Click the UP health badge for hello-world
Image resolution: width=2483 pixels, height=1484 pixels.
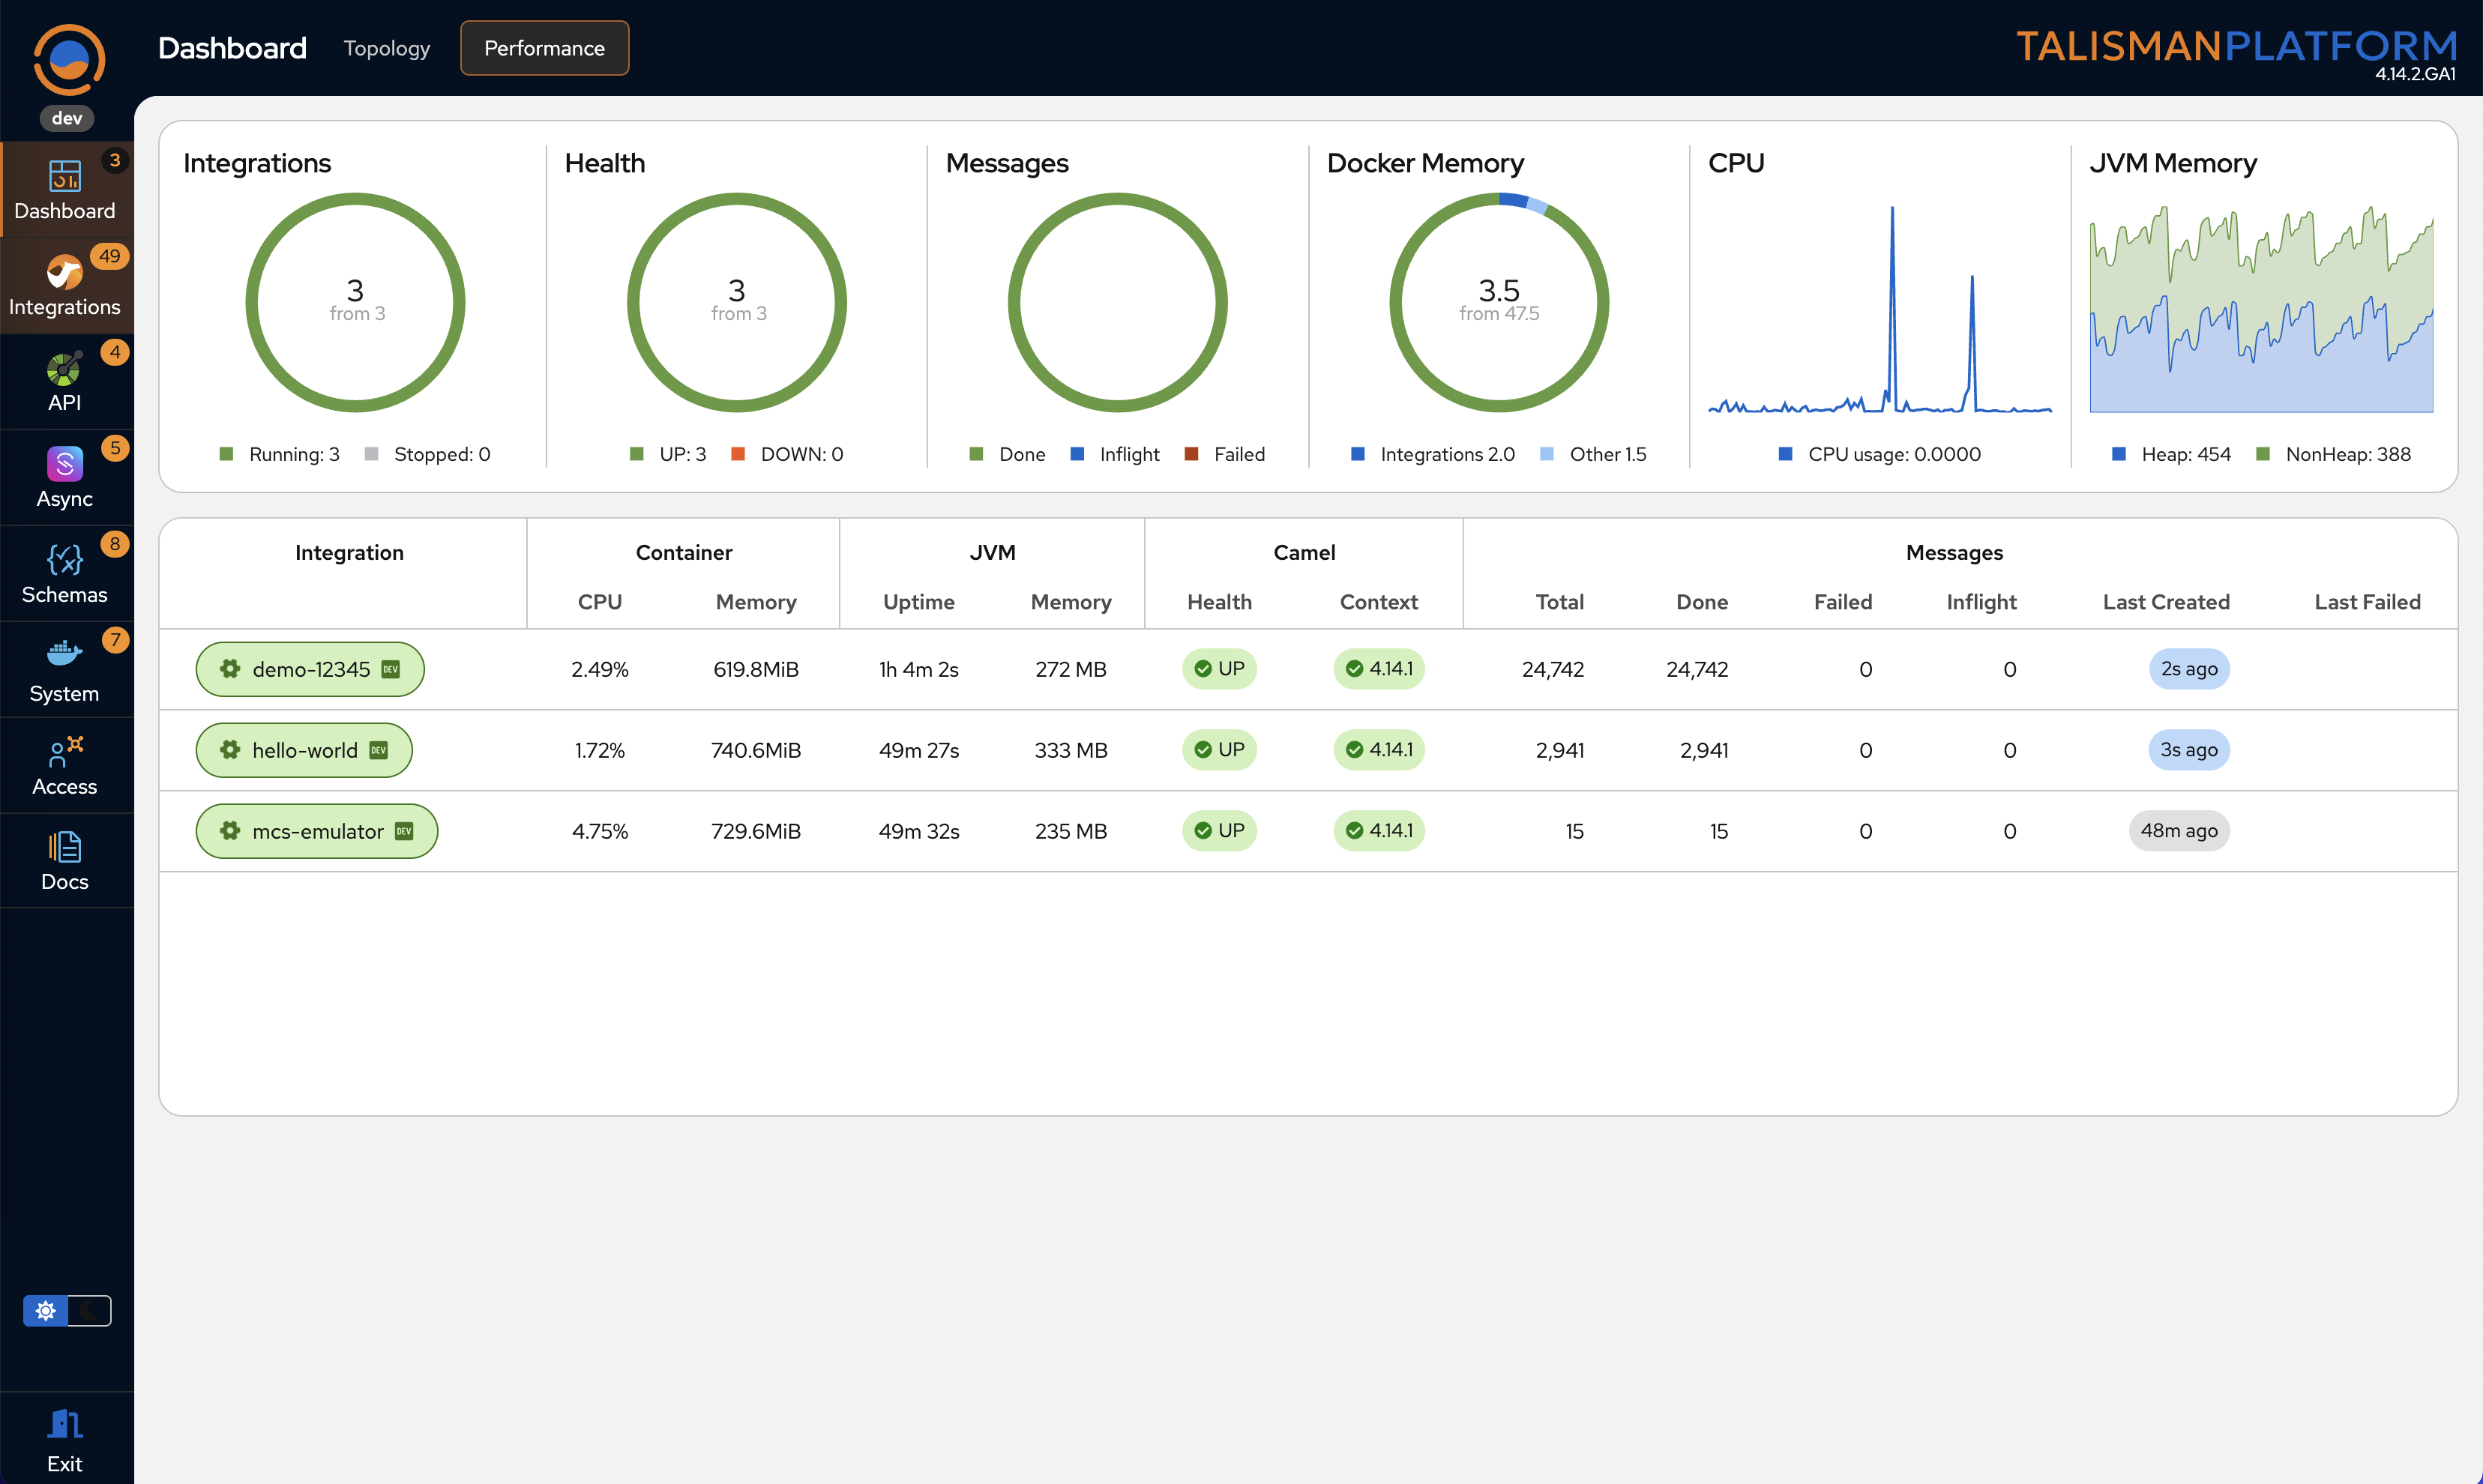pos(1219,749)
